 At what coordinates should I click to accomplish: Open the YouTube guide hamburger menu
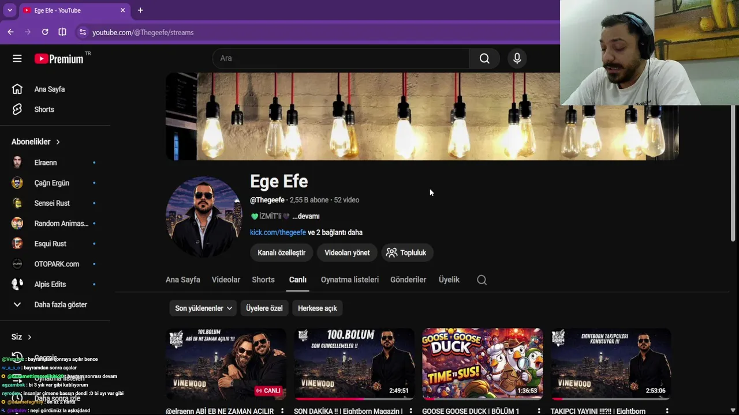tap(17, 58)
